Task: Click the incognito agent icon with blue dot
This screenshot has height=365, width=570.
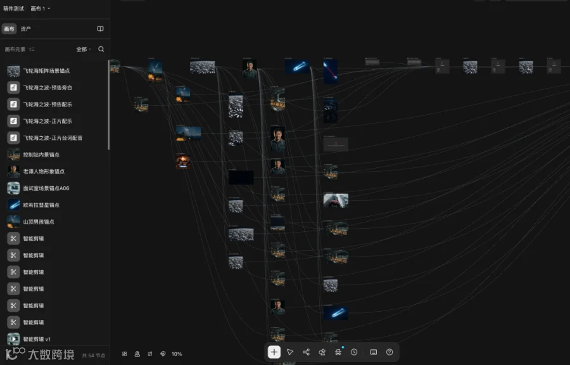Action: 338,352
